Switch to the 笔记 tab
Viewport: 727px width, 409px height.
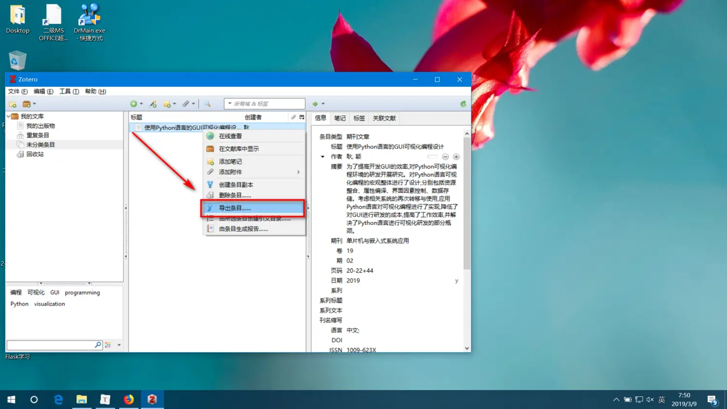340,118
